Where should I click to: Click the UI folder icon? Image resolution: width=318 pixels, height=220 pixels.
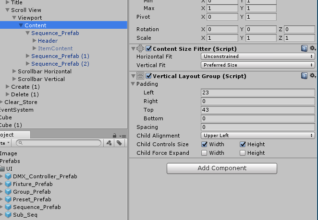point(2,169)
